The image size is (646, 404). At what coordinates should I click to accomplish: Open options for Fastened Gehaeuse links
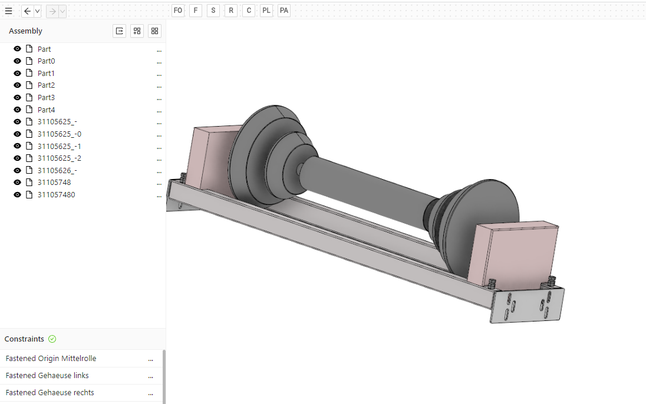(x=151, y=377)
